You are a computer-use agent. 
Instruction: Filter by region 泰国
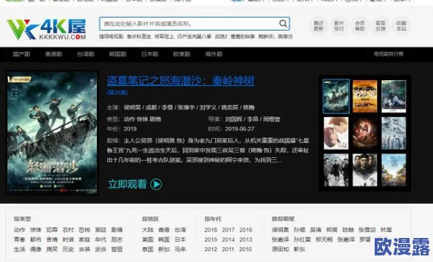pyautogui.click(x=147, y=250)
